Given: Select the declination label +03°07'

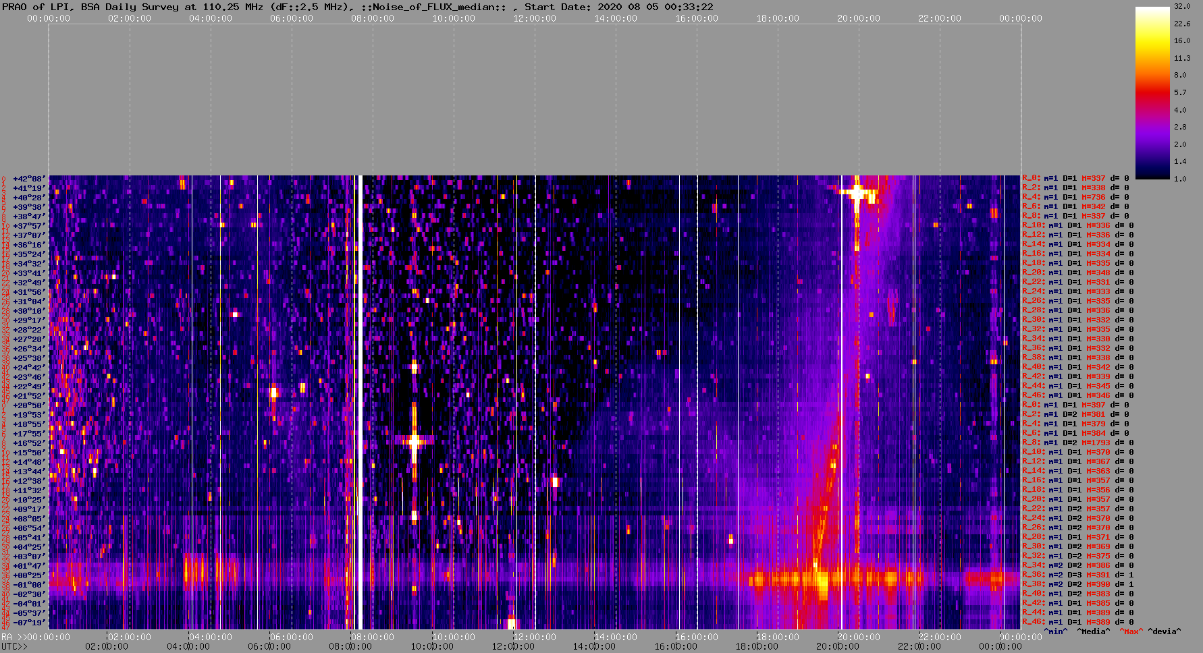Looking at the screenshot, I should tap(29, 557).
